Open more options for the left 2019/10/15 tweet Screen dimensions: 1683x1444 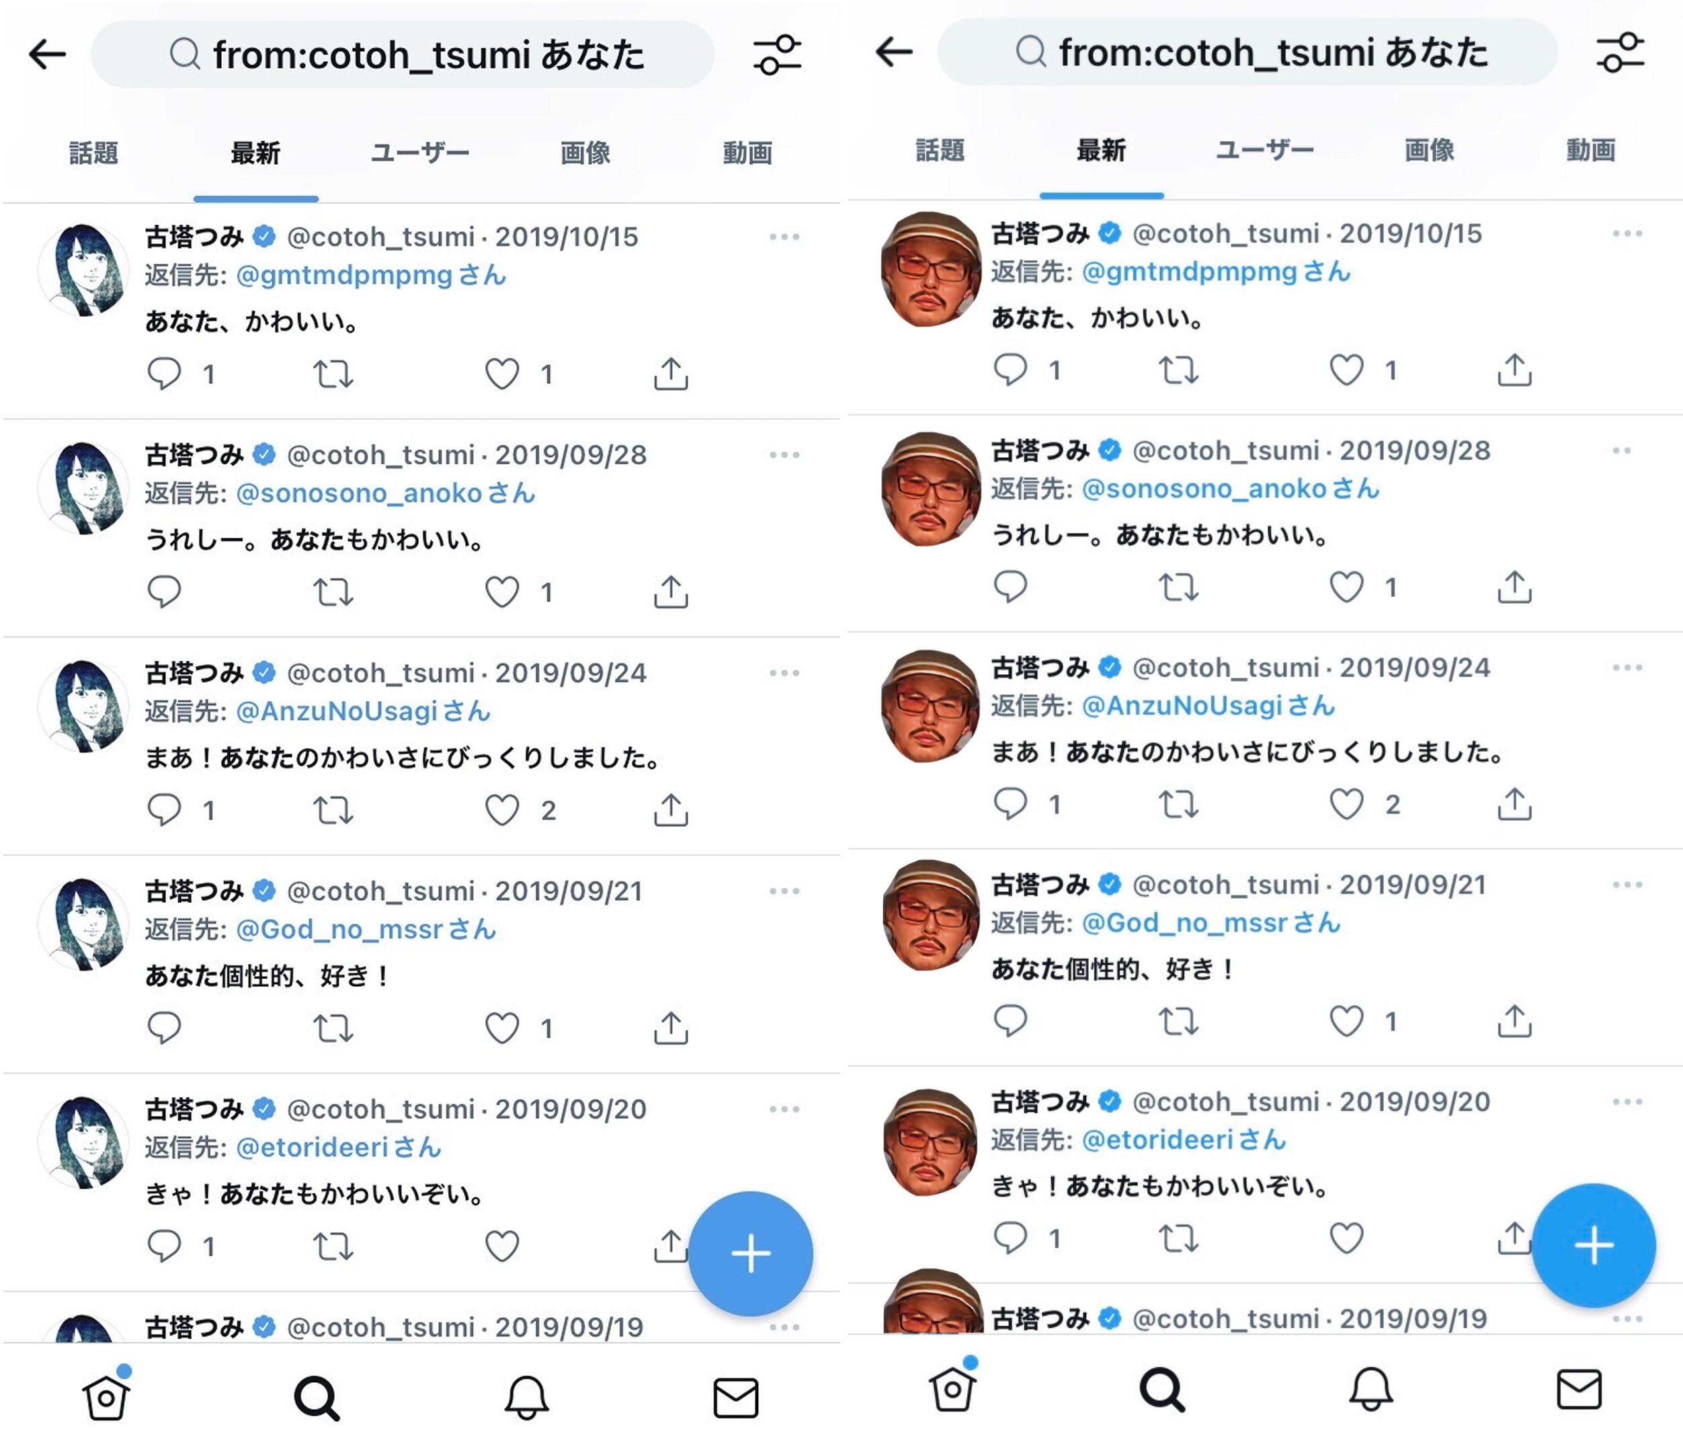[784, 237]
